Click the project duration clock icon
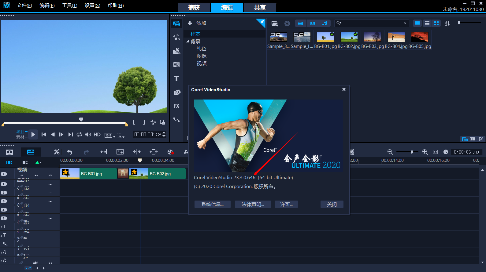The width and height of the screenshot is (486, 272). 446,152
